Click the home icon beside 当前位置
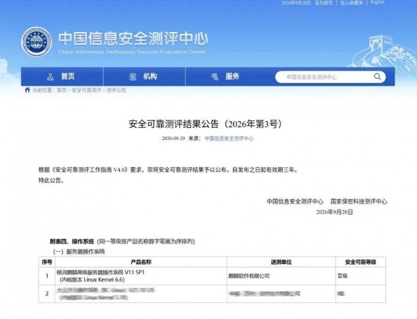The width and height of the screenshot is (417, 319). click(x=27, y=90)
